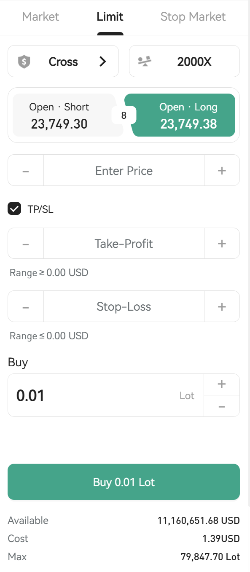
Task: Click plus beside the Stop-Loss field
Action: (x=222, y=307)
